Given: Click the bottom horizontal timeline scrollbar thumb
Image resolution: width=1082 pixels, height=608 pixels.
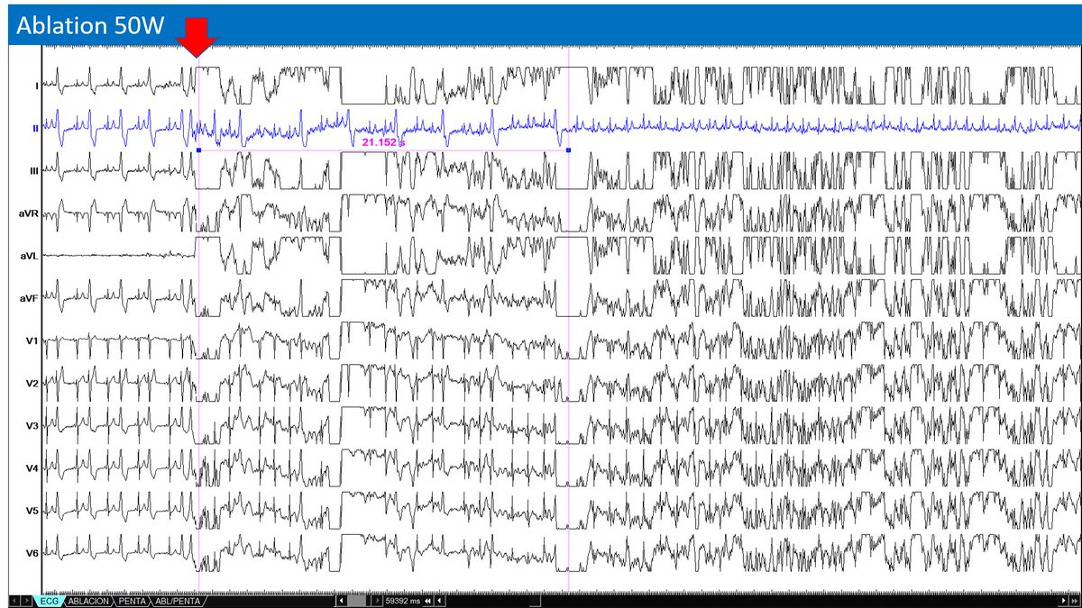Looking at the screenshot, I should [x=535, y=601].
